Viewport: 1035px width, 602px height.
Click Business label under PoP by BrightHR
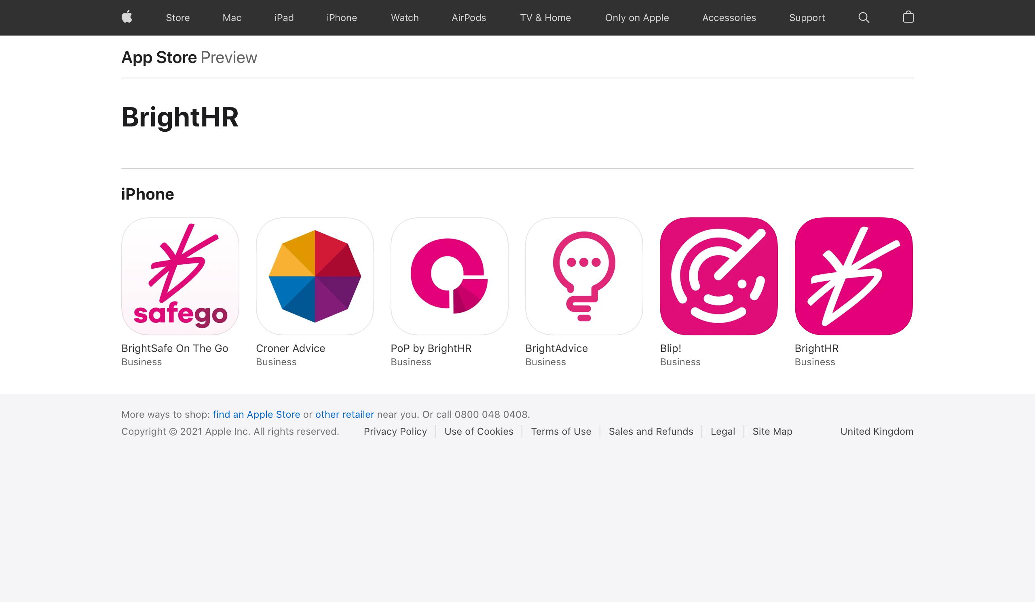click(411, 362)
